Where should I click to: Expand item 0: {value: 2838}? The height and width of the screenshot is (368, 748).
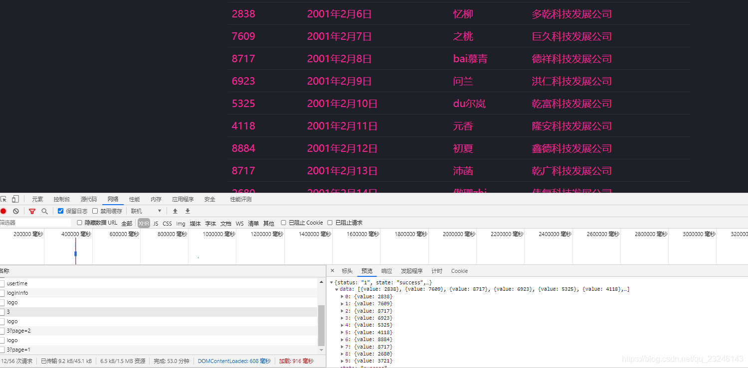pyautogui.click(x=342, y=296)
